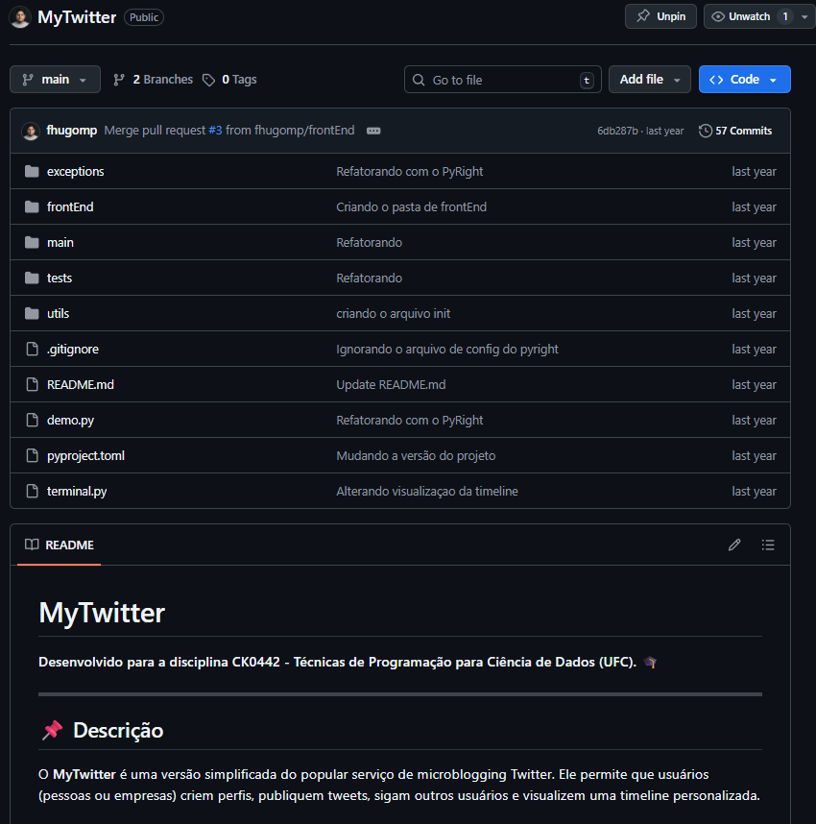The height and width of the screenshot is (824, 816).
Task: Open the 2 Branches link
Action: [x=154, y=80]
